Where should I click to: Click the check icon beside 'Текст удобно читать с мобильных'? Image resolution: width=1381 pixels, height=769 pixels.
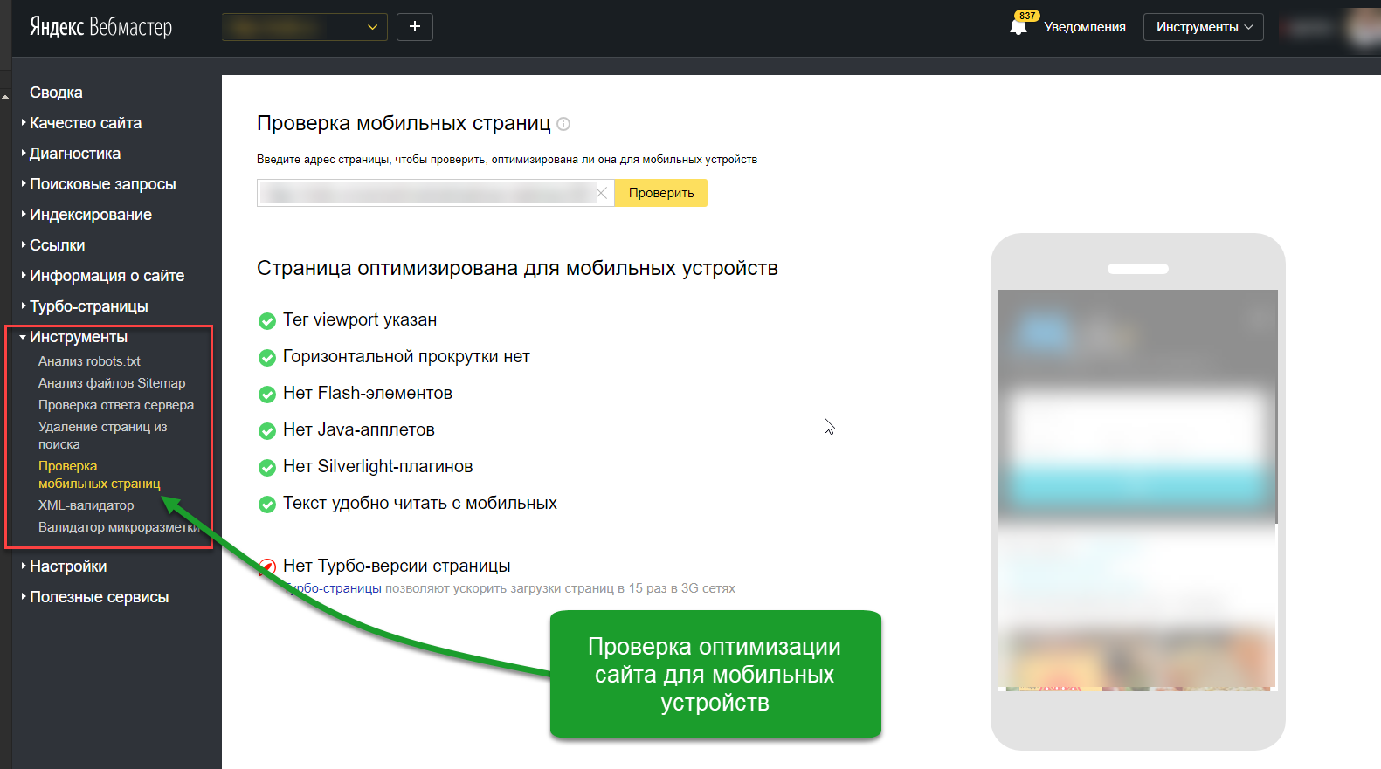(267, 505)
